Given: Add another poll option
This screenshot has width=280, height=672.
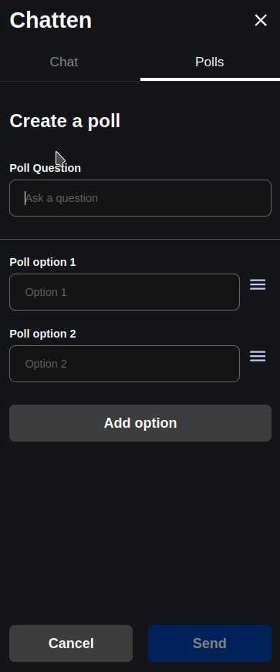Looking at the screenshot, I should tap(140, 423).
